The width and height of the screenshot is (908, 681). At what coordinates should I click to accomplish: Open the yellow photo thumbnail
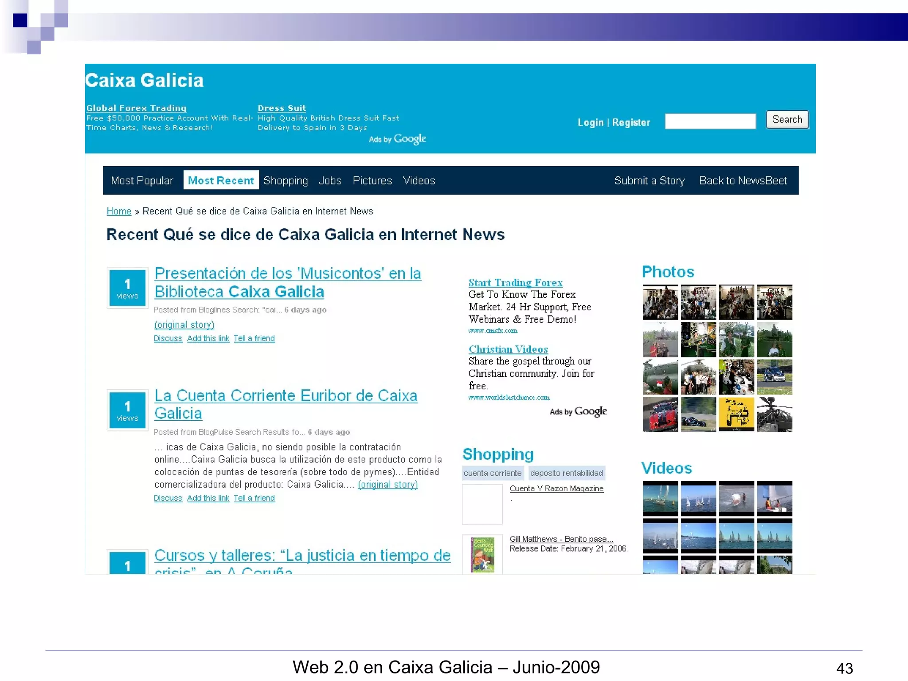coord(736,415)
